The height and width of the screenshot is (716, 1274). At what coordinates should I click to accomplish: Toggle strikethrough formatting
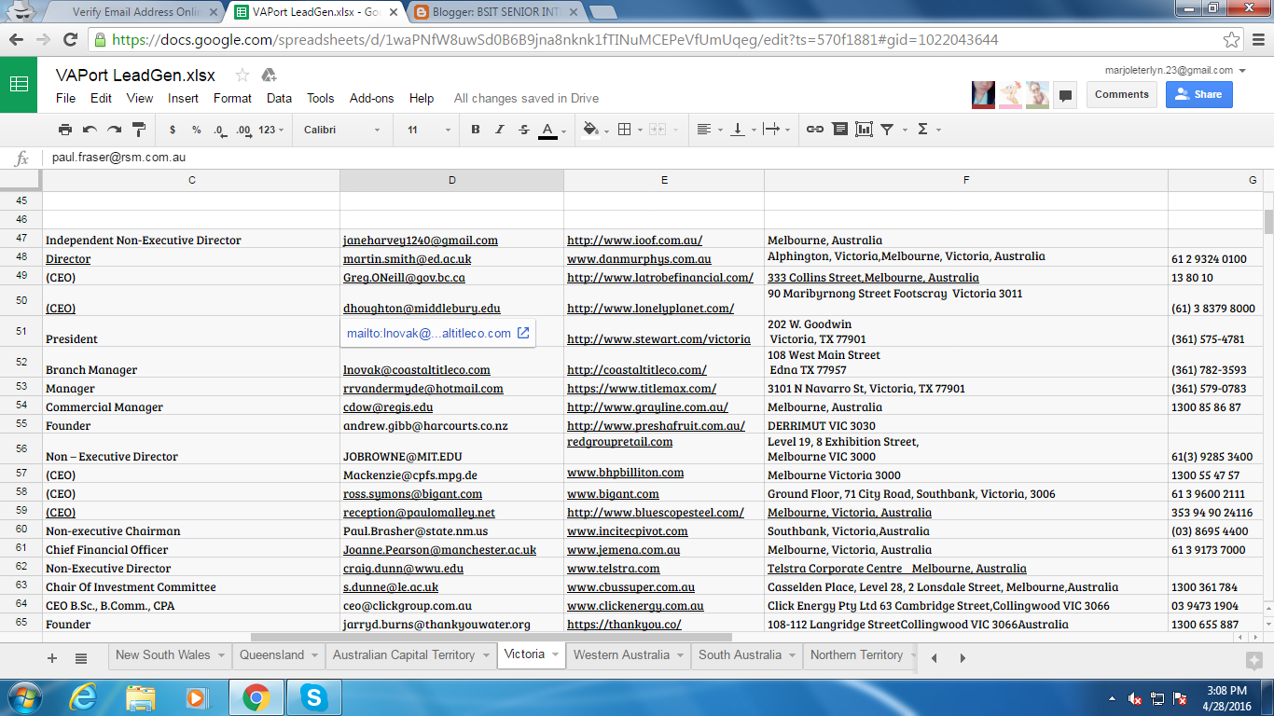click(524, 130)
